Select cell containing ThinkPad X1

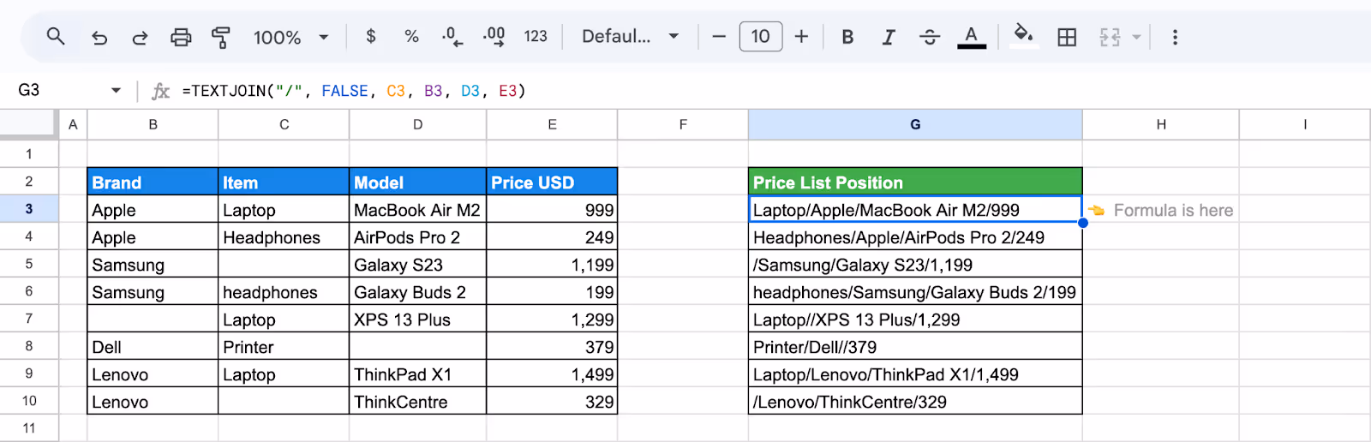coord(417,373)
